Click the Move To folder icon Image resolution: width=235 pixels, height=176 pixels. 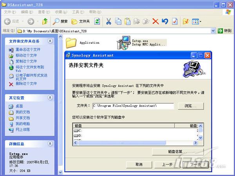point(137,22)
